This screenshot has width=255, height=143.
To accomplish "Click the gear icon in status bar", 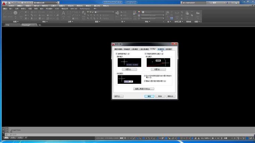I will (x=213, y=138).
